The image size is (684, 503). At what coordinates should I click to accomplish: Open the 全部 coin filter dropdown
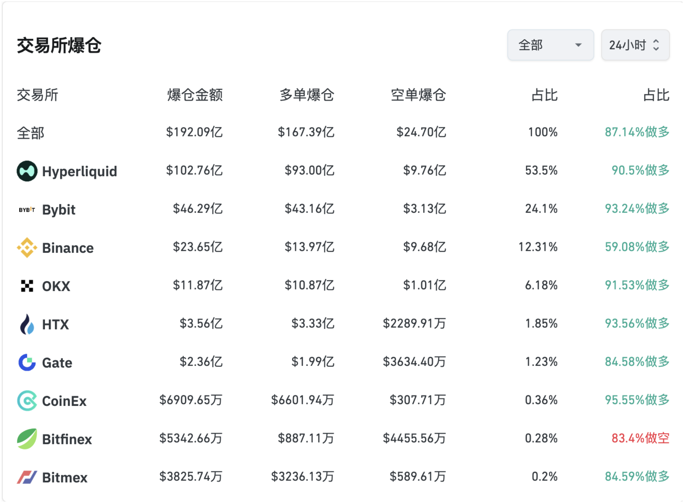click(x=550, y=45)
